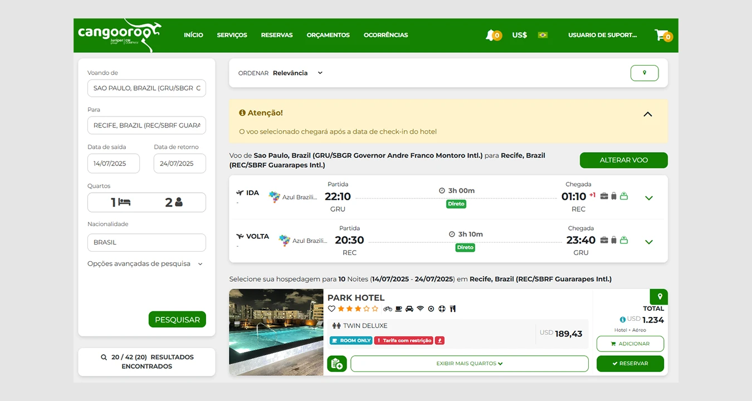Open the Ordenar Relevância dropdown

297,73
